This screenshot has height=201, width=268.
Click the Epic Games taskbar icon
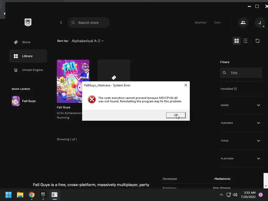[x=43, y=194]
